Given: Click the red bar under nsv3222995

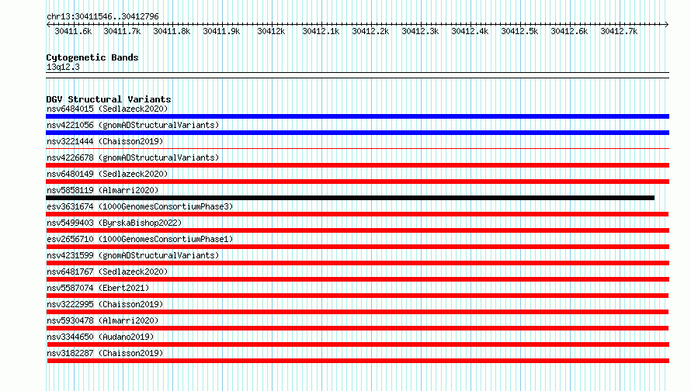Looking at the screenshot, I should (357, 312).
